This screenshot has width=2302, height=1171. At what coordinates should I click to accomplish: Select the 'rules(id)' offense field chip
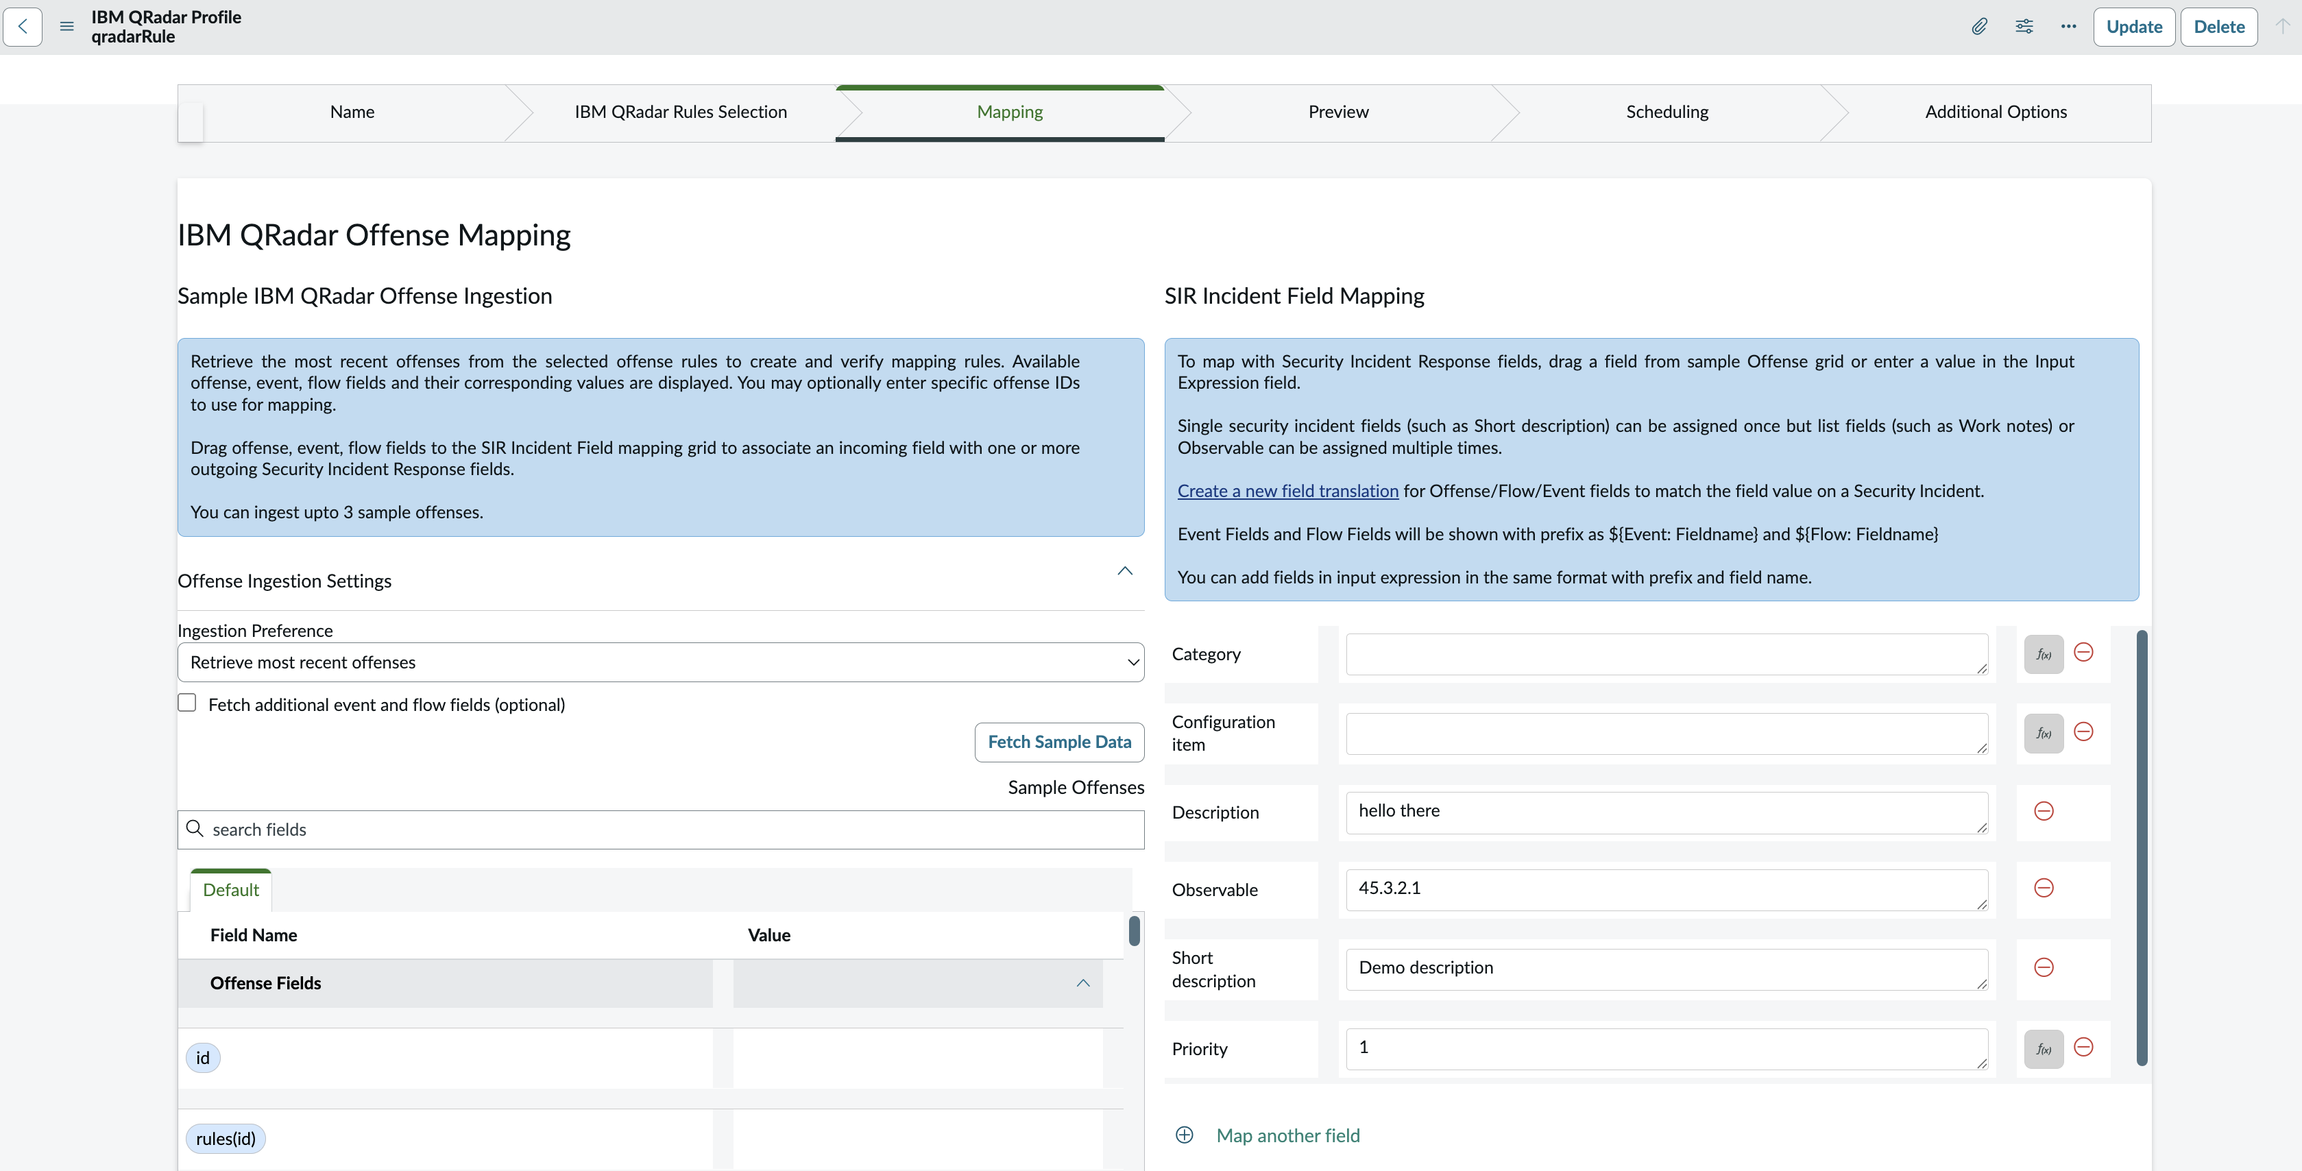(x=225, y=1139)
